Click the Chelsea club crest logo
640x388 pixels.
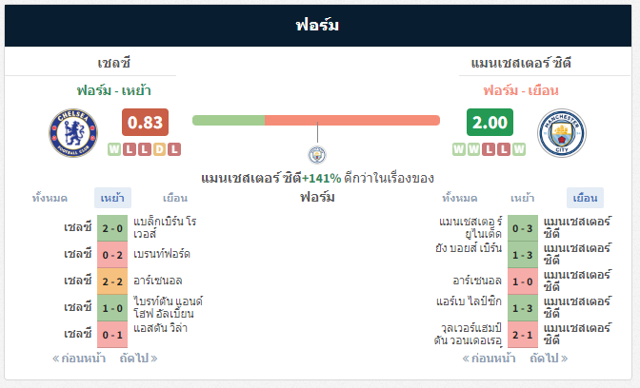[73, 133]
